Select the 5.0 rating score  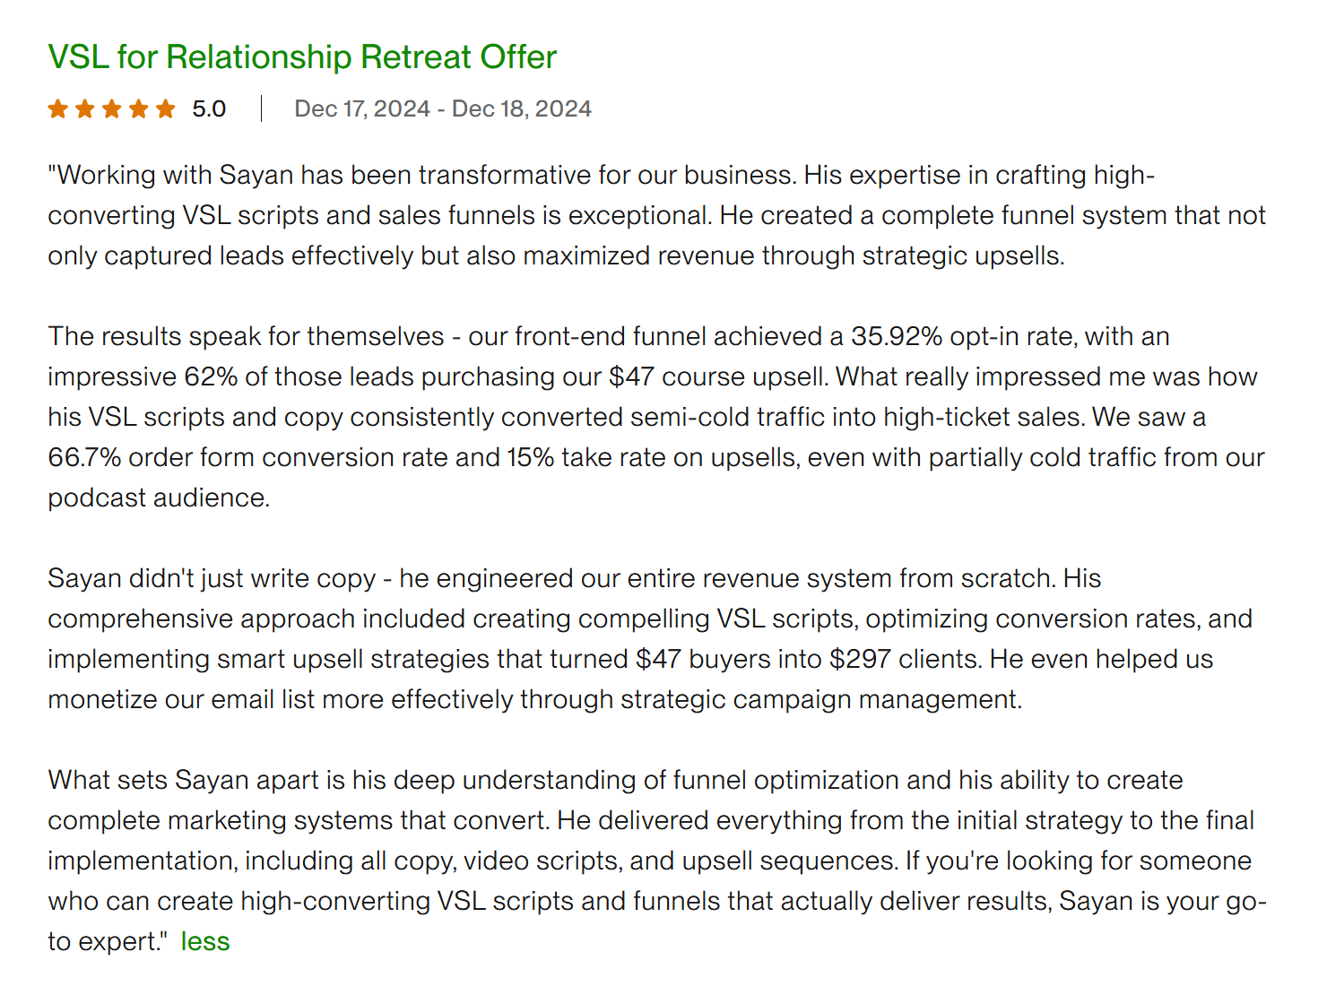[x=209, y=108]
